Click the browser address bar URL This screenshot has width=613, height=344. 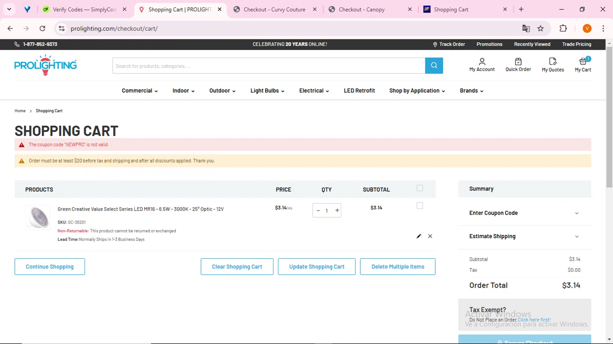click(114, 29)
